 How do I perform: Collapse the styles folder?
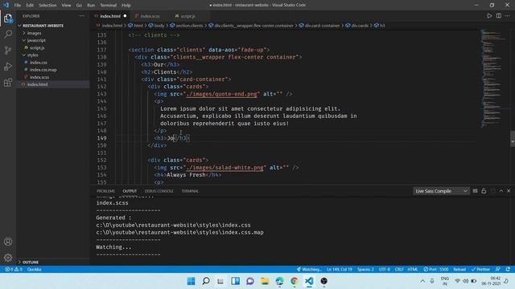32,55
